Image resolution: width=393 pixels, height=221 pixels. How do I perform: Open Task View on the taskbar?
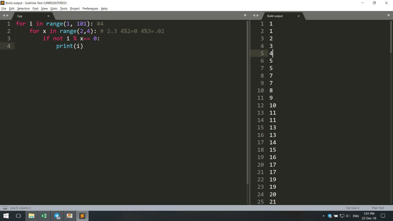tap(18, 216)
